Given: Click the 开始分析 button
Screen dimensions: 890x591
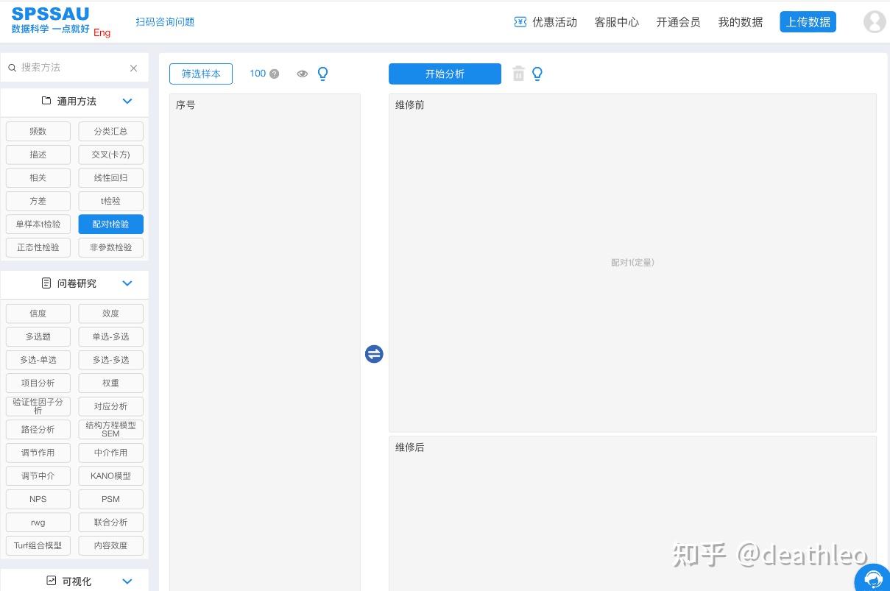Looking at the screenshot, I should (x=445, y=74).
